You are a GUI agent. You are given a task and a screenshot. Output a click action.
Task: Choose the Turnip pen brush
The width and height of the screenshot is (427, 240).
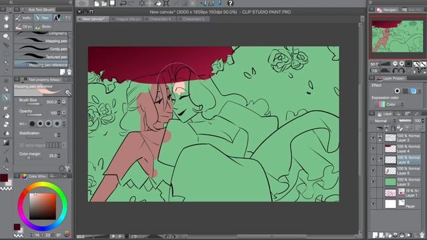[41, 49]
